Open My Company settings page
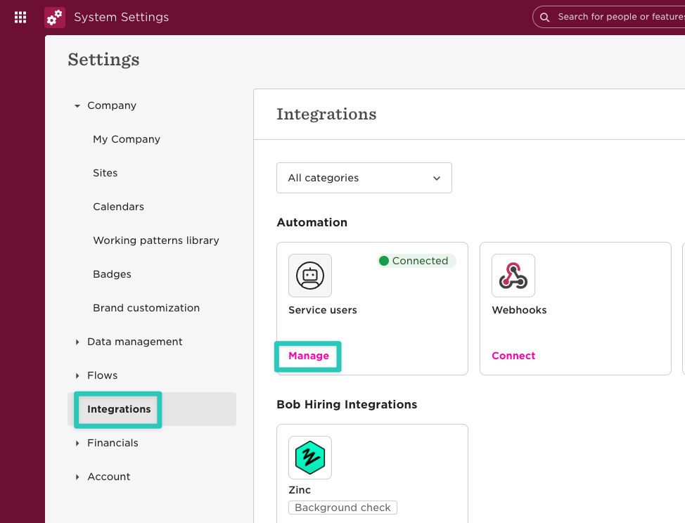Image resolution: width=685 pixels, height=523 pixels. [127, 139]
